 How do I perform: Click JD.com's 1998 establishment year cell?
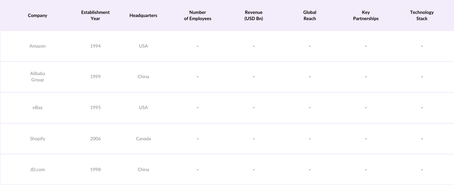[95, 169]
